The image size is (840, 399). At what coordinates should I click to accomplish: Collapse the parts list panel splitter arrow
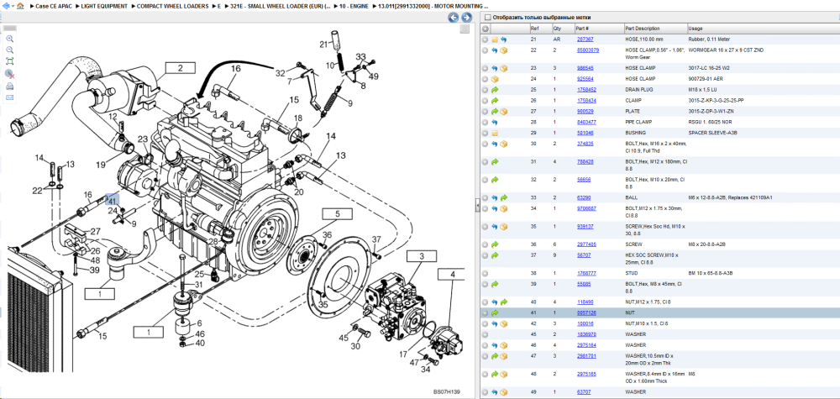click(477, 205)
